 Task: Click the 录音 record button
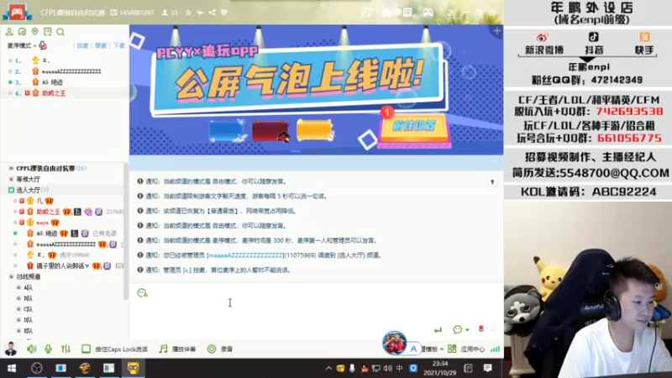(220, 349)
